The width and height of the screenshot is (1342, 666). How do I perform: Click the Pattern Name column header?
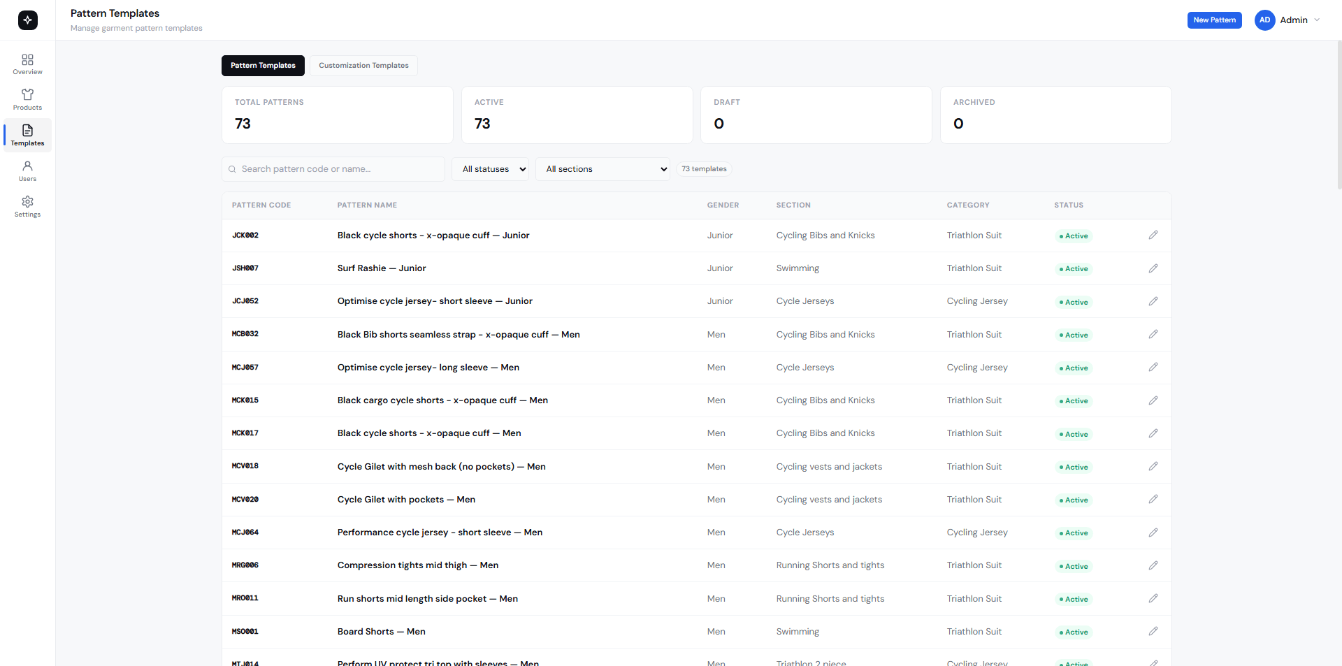pos(367,205)
